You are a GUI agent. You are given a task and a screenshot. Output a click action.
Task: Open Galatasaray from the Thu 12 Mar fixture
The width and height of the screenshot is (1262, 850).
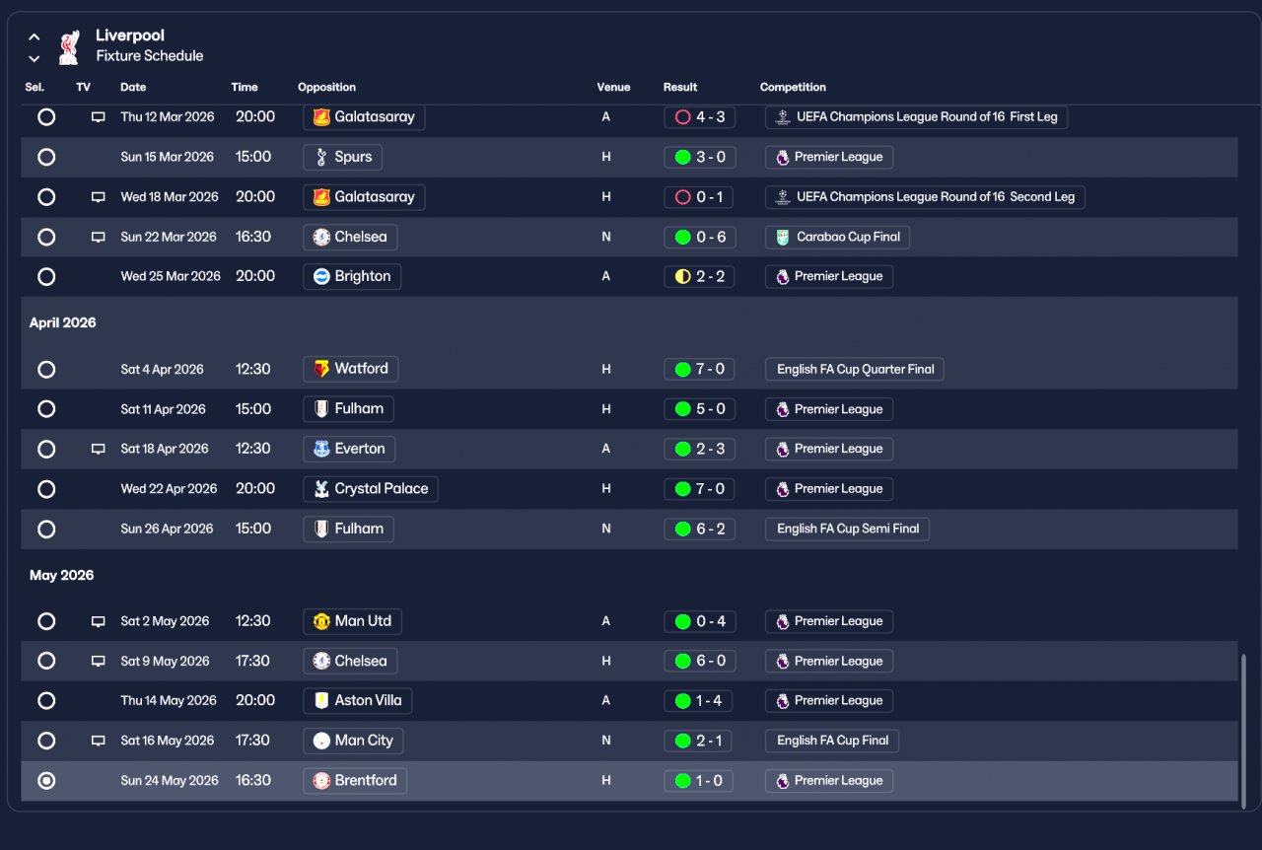point(364,117)
